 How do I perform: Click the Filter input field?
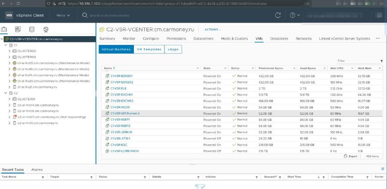357,61
